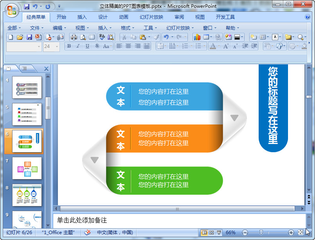Expand the 工具 menu dropdown
The height and width of the screenshot is (240, 315).
point(150,28)
